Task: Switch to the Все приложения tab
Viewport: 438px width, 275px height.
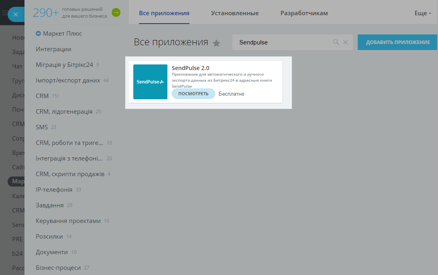Action: (x=164, y=13)
